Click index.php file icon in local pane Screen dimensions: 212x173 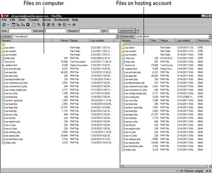[x=3, y=58]
